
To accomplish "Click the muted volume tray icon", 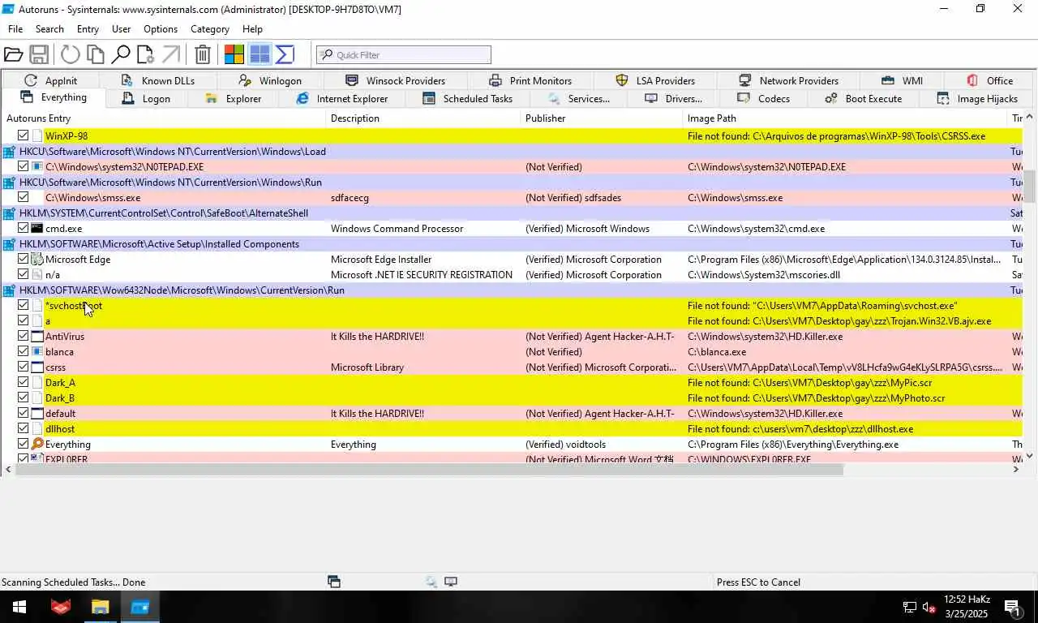I will pyautogui.click(x=929, y=608).
